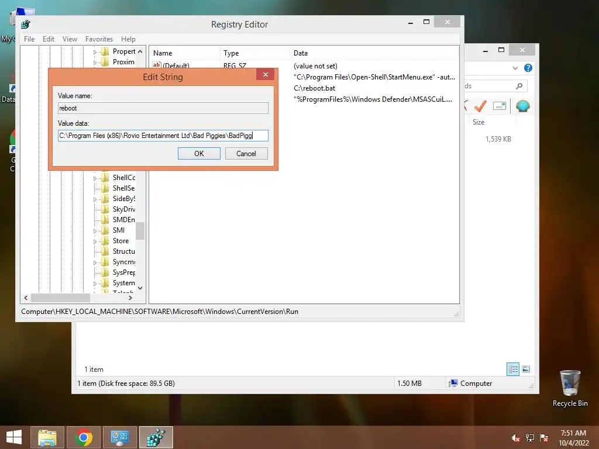The width and height of the screenshot is (599, 449).
Task: Click the blue shell icon in Explorer ribbon
Action: coord(522,106)
